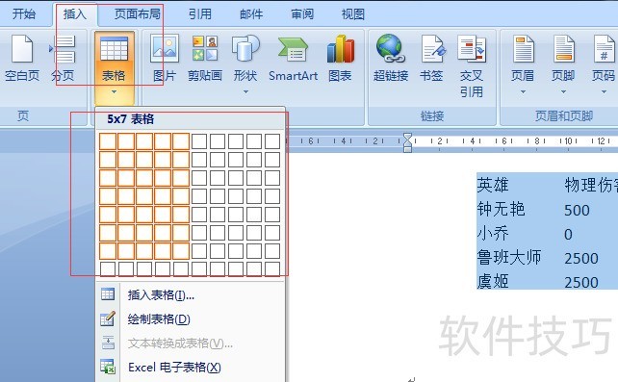Viewport: 618px width, 382px height.
Task: Click the value 500 in the document
Action: coord(577,211)
